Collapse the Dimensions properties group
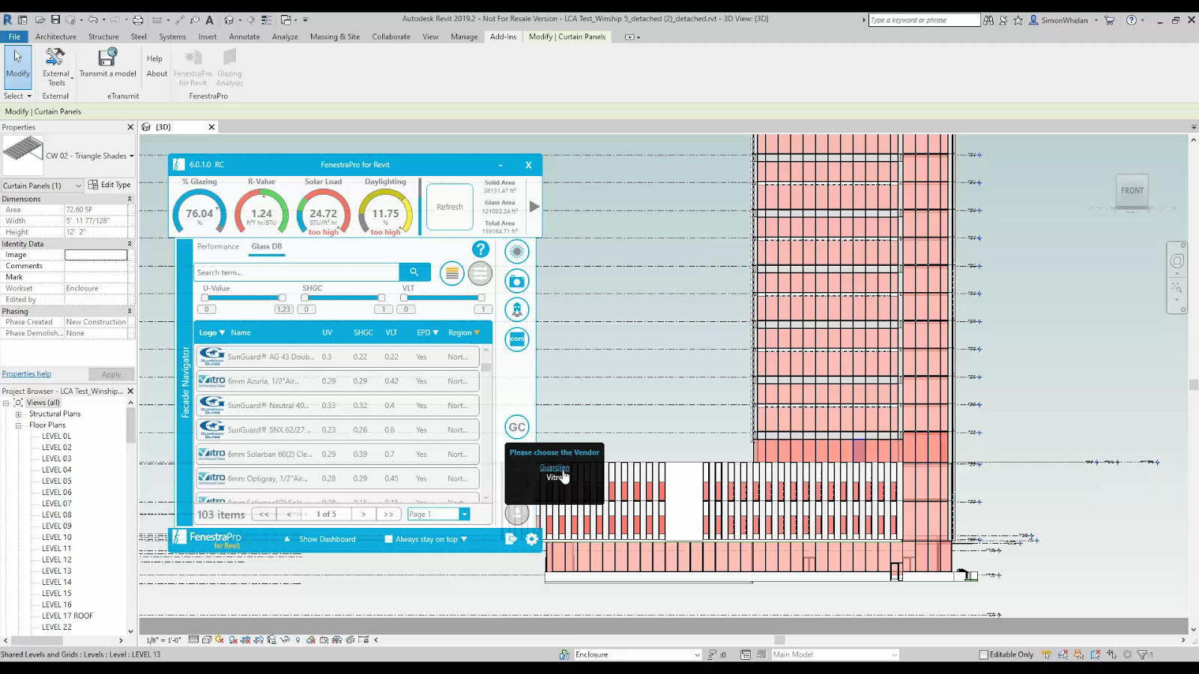The height and width of the screenshot is (674, 1199). pyautogui.click(x=129, y=199)
